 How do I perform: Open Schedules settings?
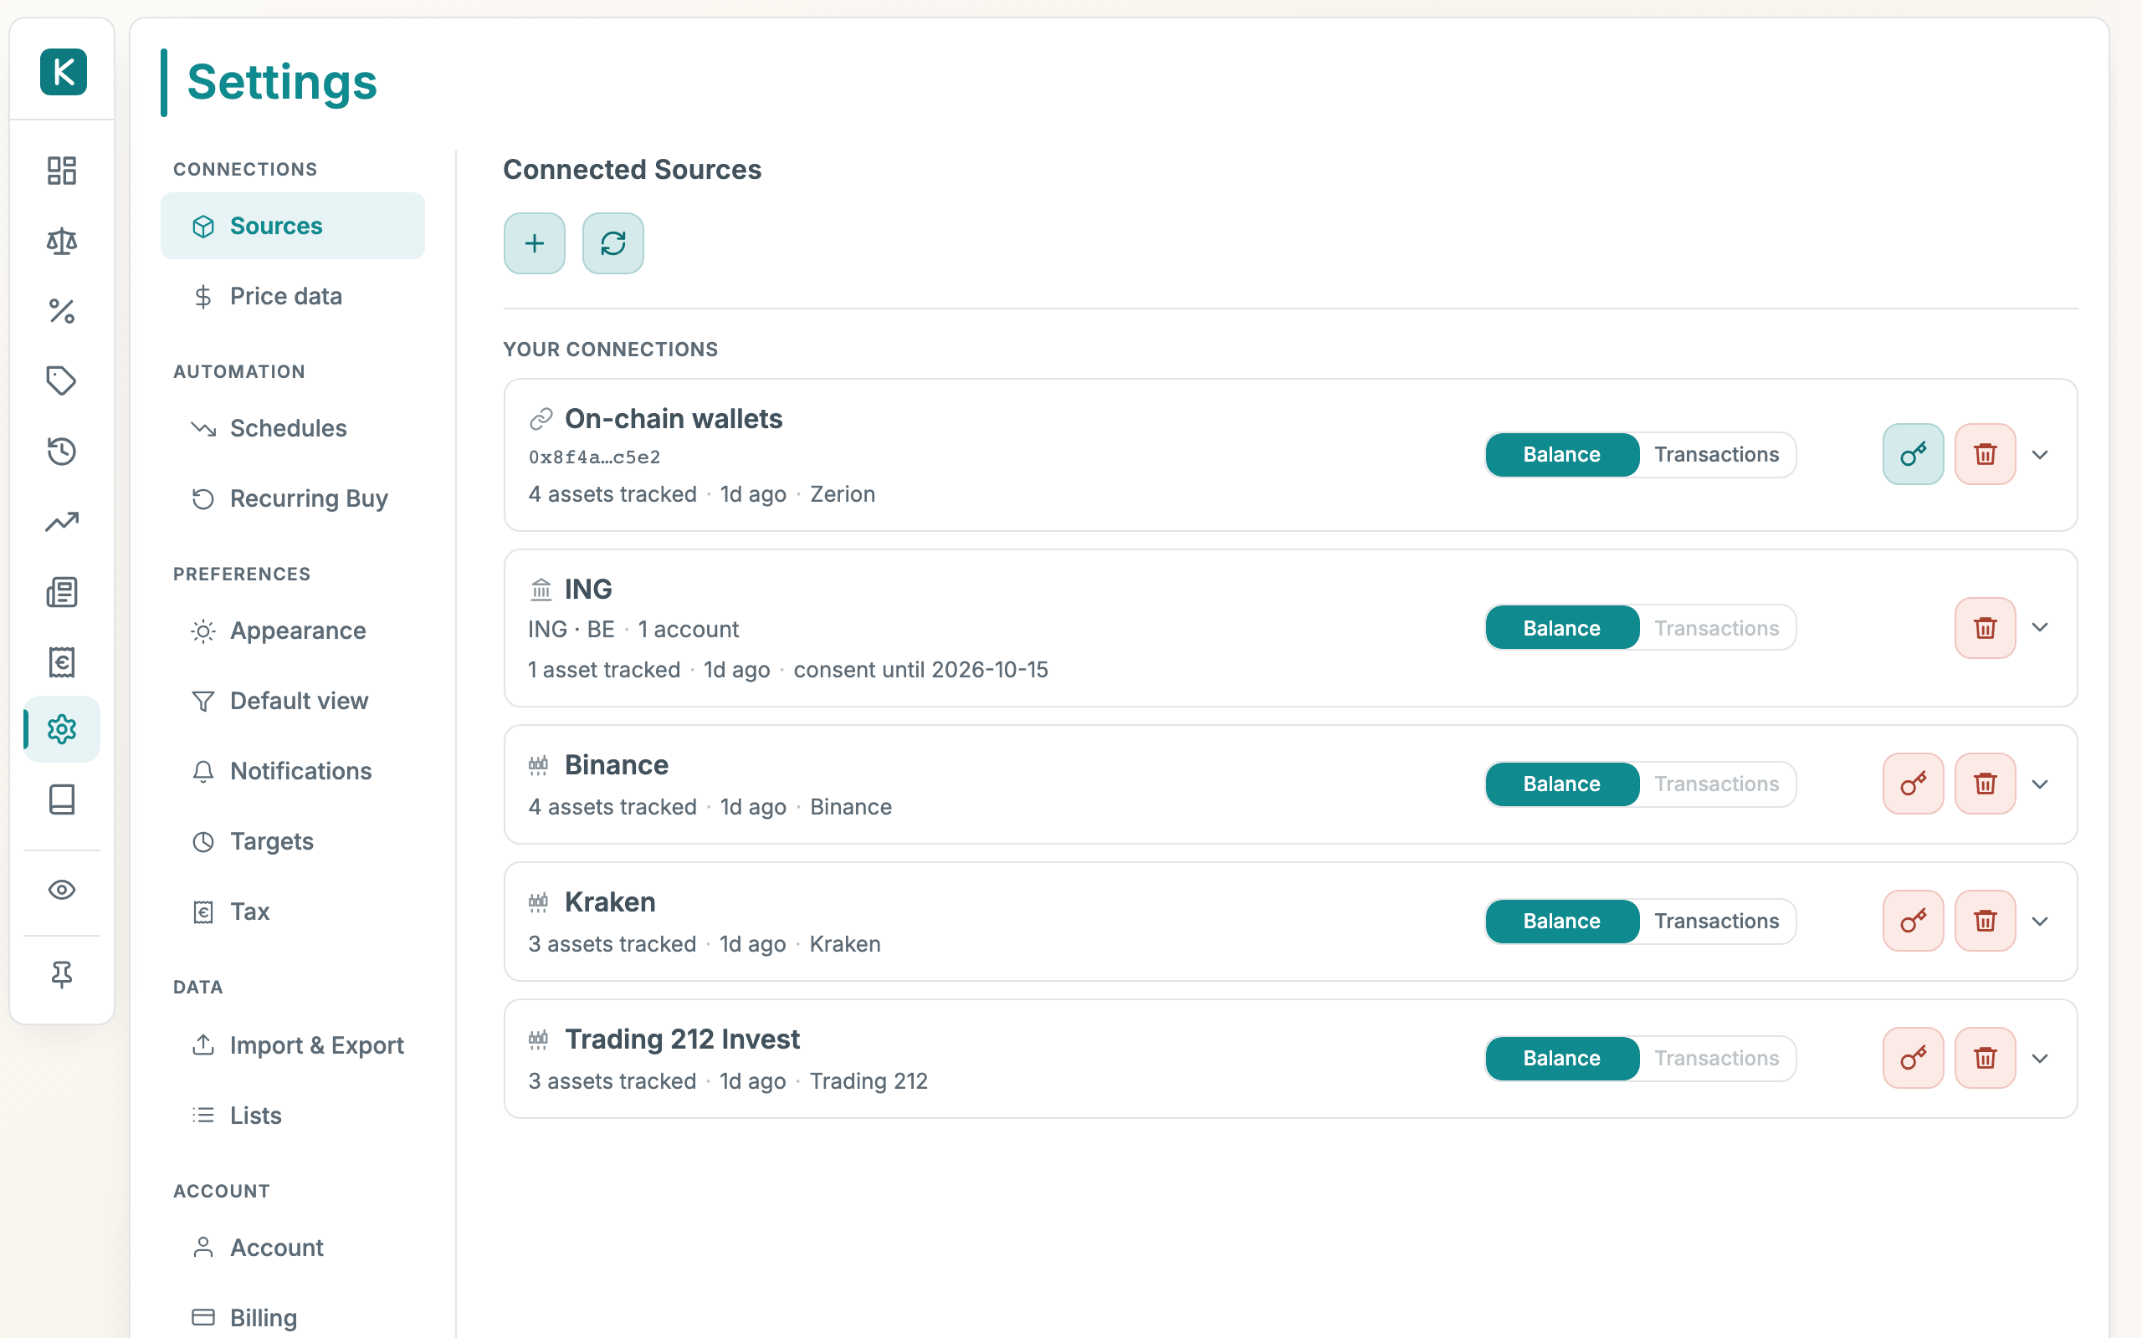tap(293, 428)
